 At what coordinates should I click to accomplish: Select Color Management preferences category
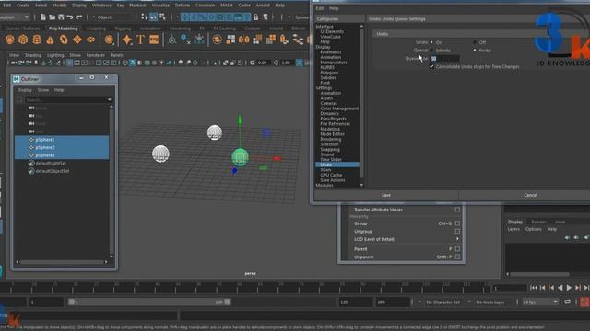tap(339, 108)
